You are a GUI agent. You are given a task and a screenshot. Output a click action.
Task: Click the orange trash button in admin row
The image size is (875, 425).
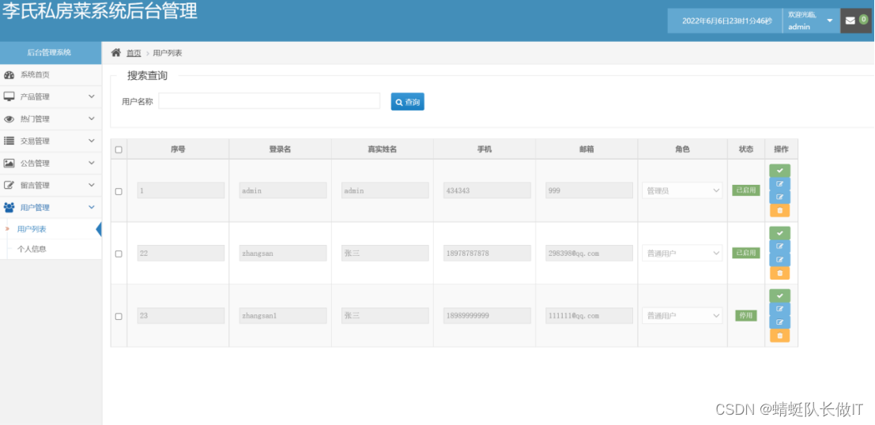[x=779, y=211]
